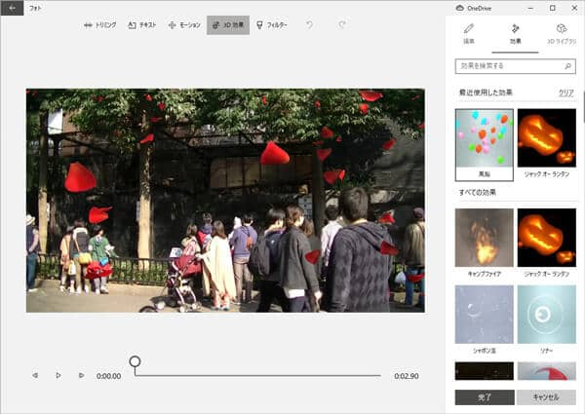Screen dimensions: 585x414
Task: Click the video preview with red petals
Action: (x=225, y=201)
